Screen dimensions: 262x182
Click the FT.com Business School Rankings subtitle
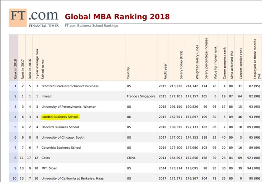[91, 26]
